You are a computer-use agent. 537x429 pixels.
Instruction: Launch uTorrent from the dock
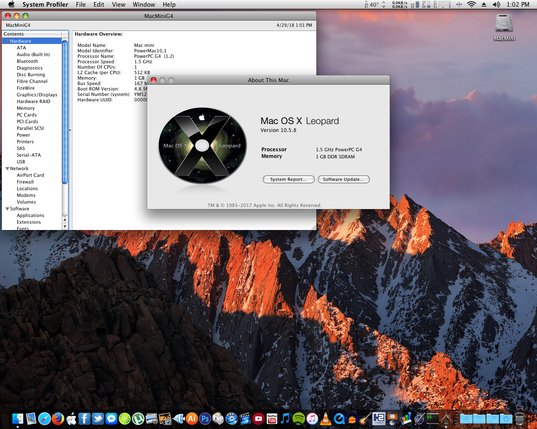click(x=138, y=419)
